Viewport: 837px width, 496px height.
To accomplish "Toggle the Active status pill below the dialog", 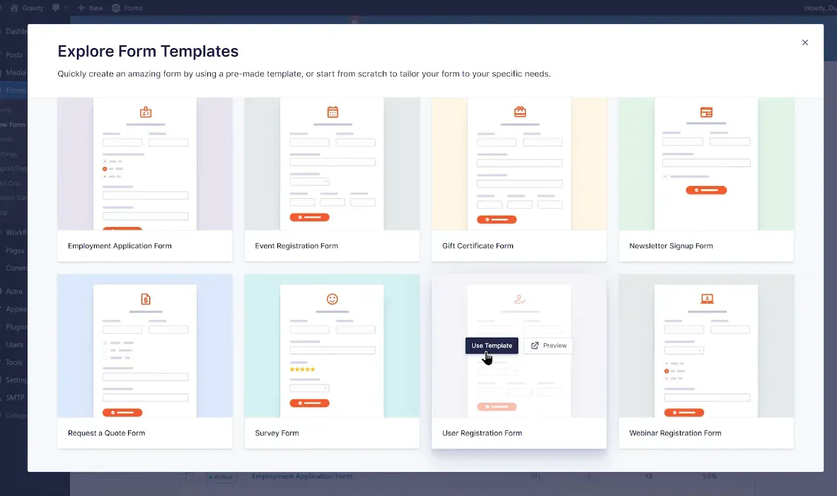I will pyautogui.click(x=220, y=477).
